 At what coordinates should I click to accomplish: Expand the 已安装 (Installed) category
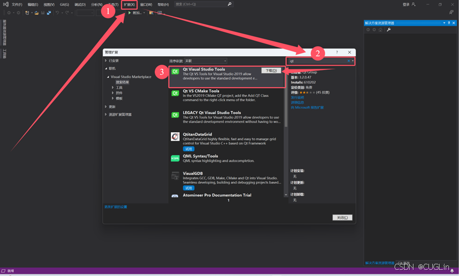point(105,61)
